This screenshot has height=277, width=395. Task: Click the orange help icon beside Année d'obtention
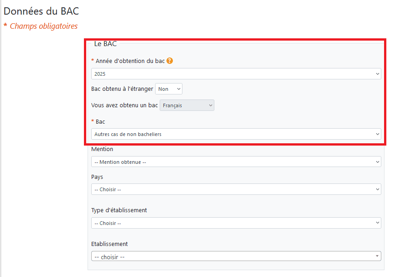(x=170, y=61)
